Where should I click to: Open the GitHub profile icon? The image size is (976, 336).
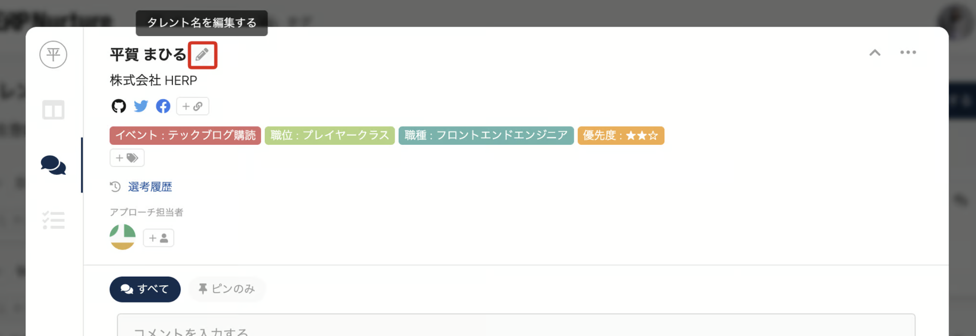(x=119, y=106)
